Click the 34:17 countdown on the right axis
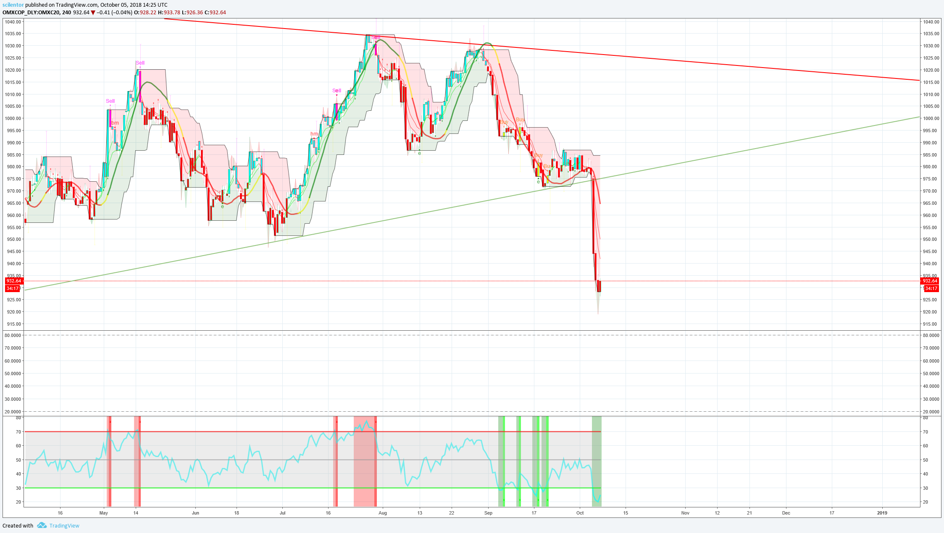Screen dimensions: 944x533 pos(931,288)
